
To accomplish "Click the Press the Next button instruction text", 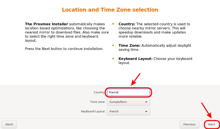I will [x=64, y=49].
